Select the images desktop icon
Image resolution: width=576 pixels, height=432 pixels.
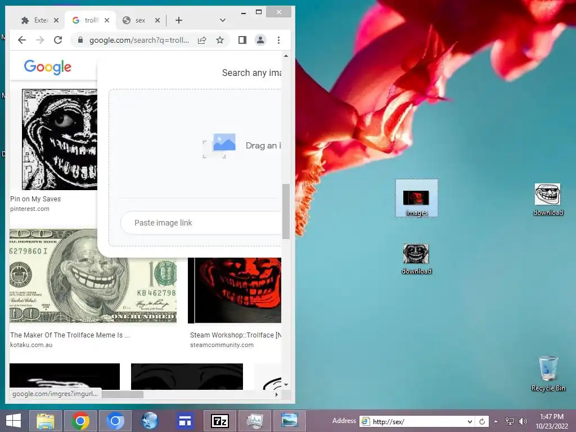coord(417,199)
